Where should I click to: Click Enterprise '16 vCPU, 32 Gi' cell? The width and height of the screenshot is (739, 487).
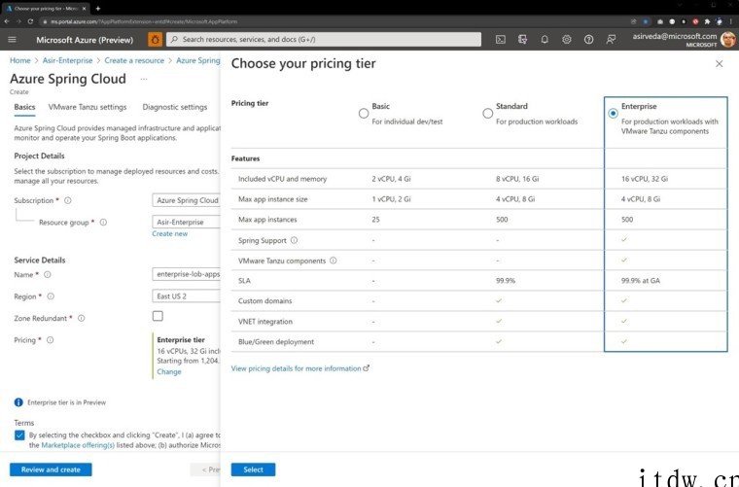(x=645, y=179)
